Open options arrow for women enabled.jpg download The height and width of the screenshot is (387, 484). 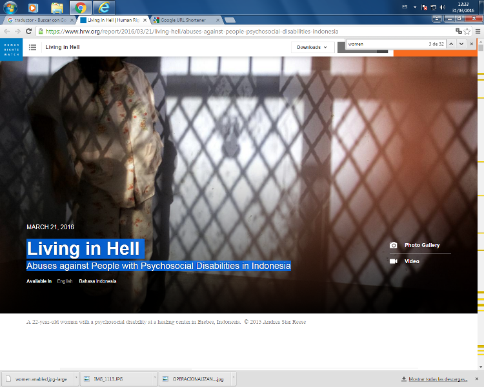pyautogui.click(x=76, y=379)
